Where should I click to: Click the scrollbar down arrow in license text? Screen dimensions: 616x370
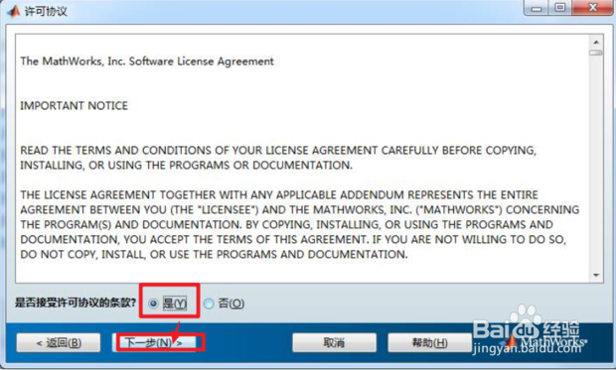[x=596, y=276]
